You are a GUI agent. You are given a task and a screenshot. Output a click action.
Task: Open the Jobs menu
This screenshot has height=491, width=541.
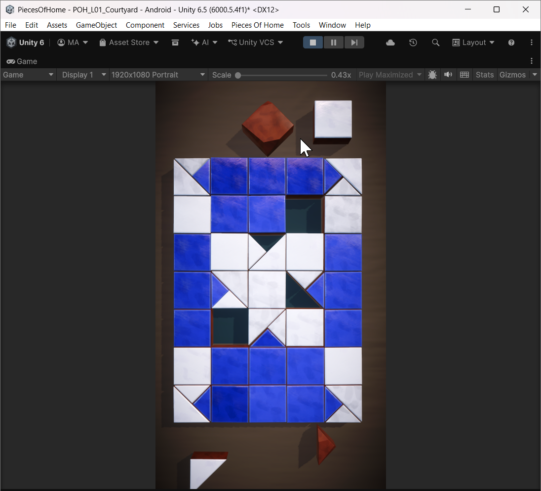tap(215, 25)
